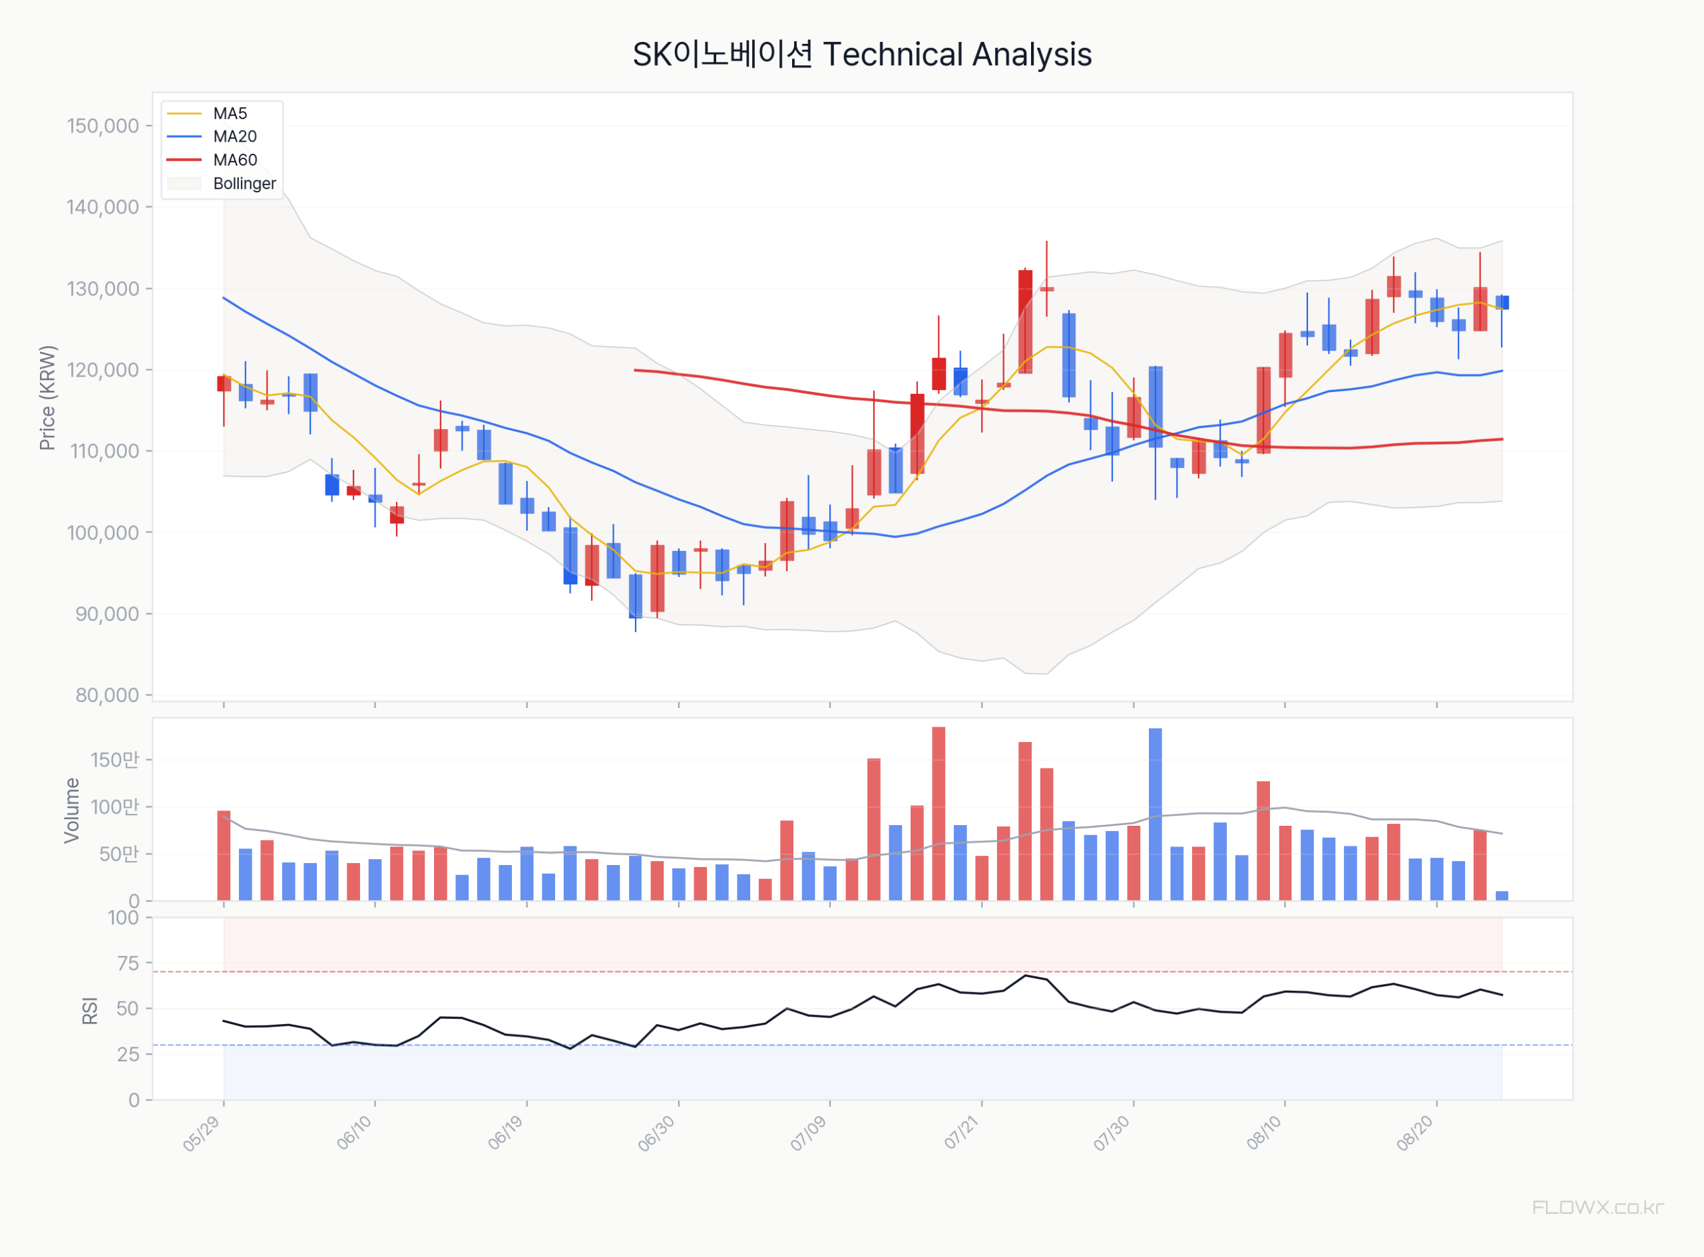Click the RSI axis label 75
The image size is (1704, 1257).
[x=128, y=964]
